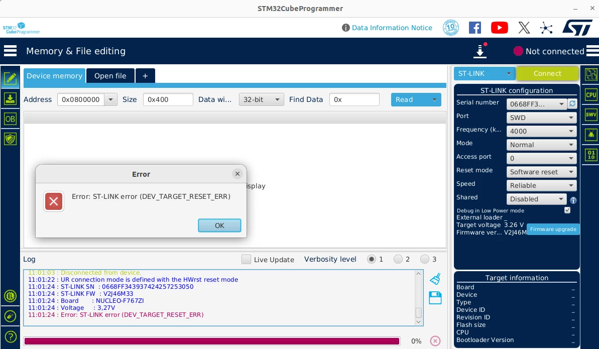The height and width of the screenshot is (349, 599).
Task: Open the 01/10 registers icon
Action: (x=591, y=155)
